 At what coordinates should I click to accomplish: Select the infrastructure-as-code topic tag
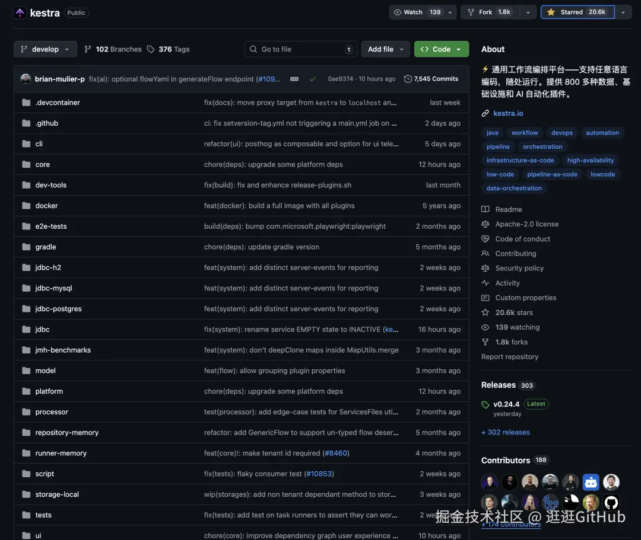point(520,161)
